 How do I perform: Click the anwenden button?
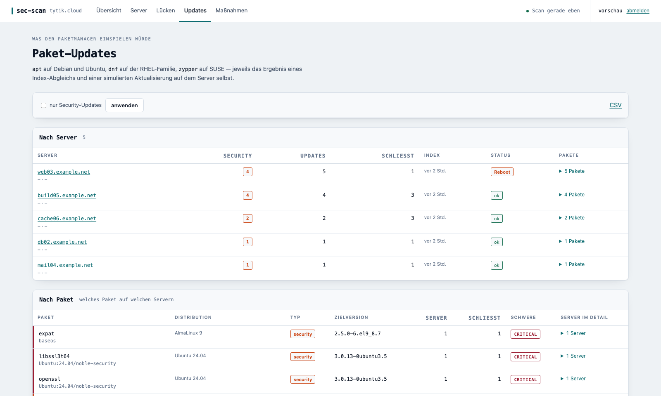point(124,105)
